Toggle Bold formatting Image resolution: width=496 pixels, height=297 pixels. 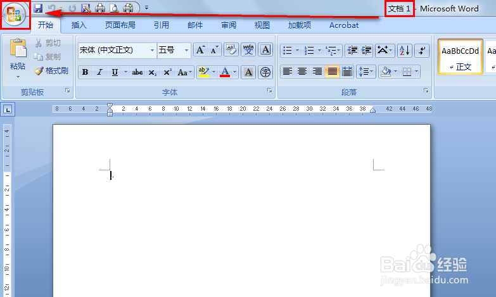[85, 72]
